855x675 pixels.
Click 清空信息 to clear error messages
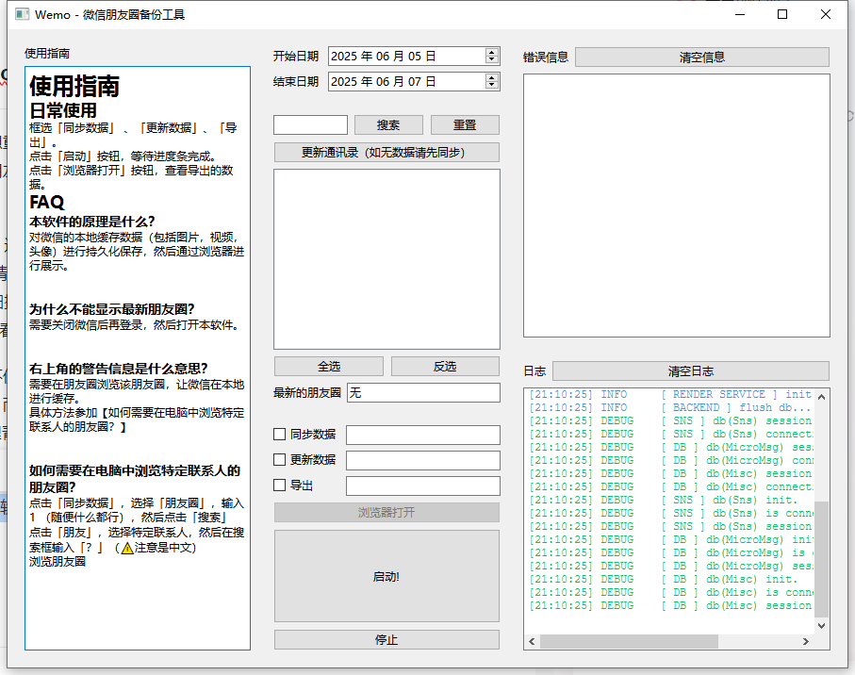(x=702, y=58)
